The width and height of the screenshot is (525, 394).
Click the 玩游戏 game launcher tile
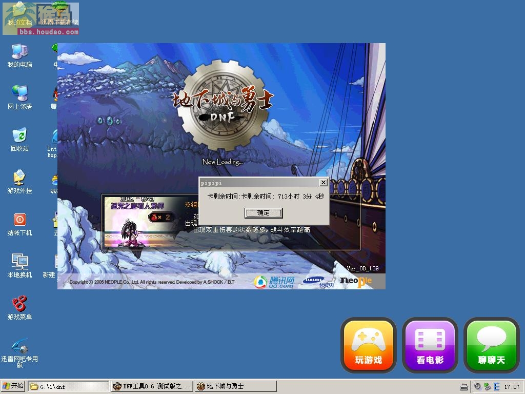point(369,345)
